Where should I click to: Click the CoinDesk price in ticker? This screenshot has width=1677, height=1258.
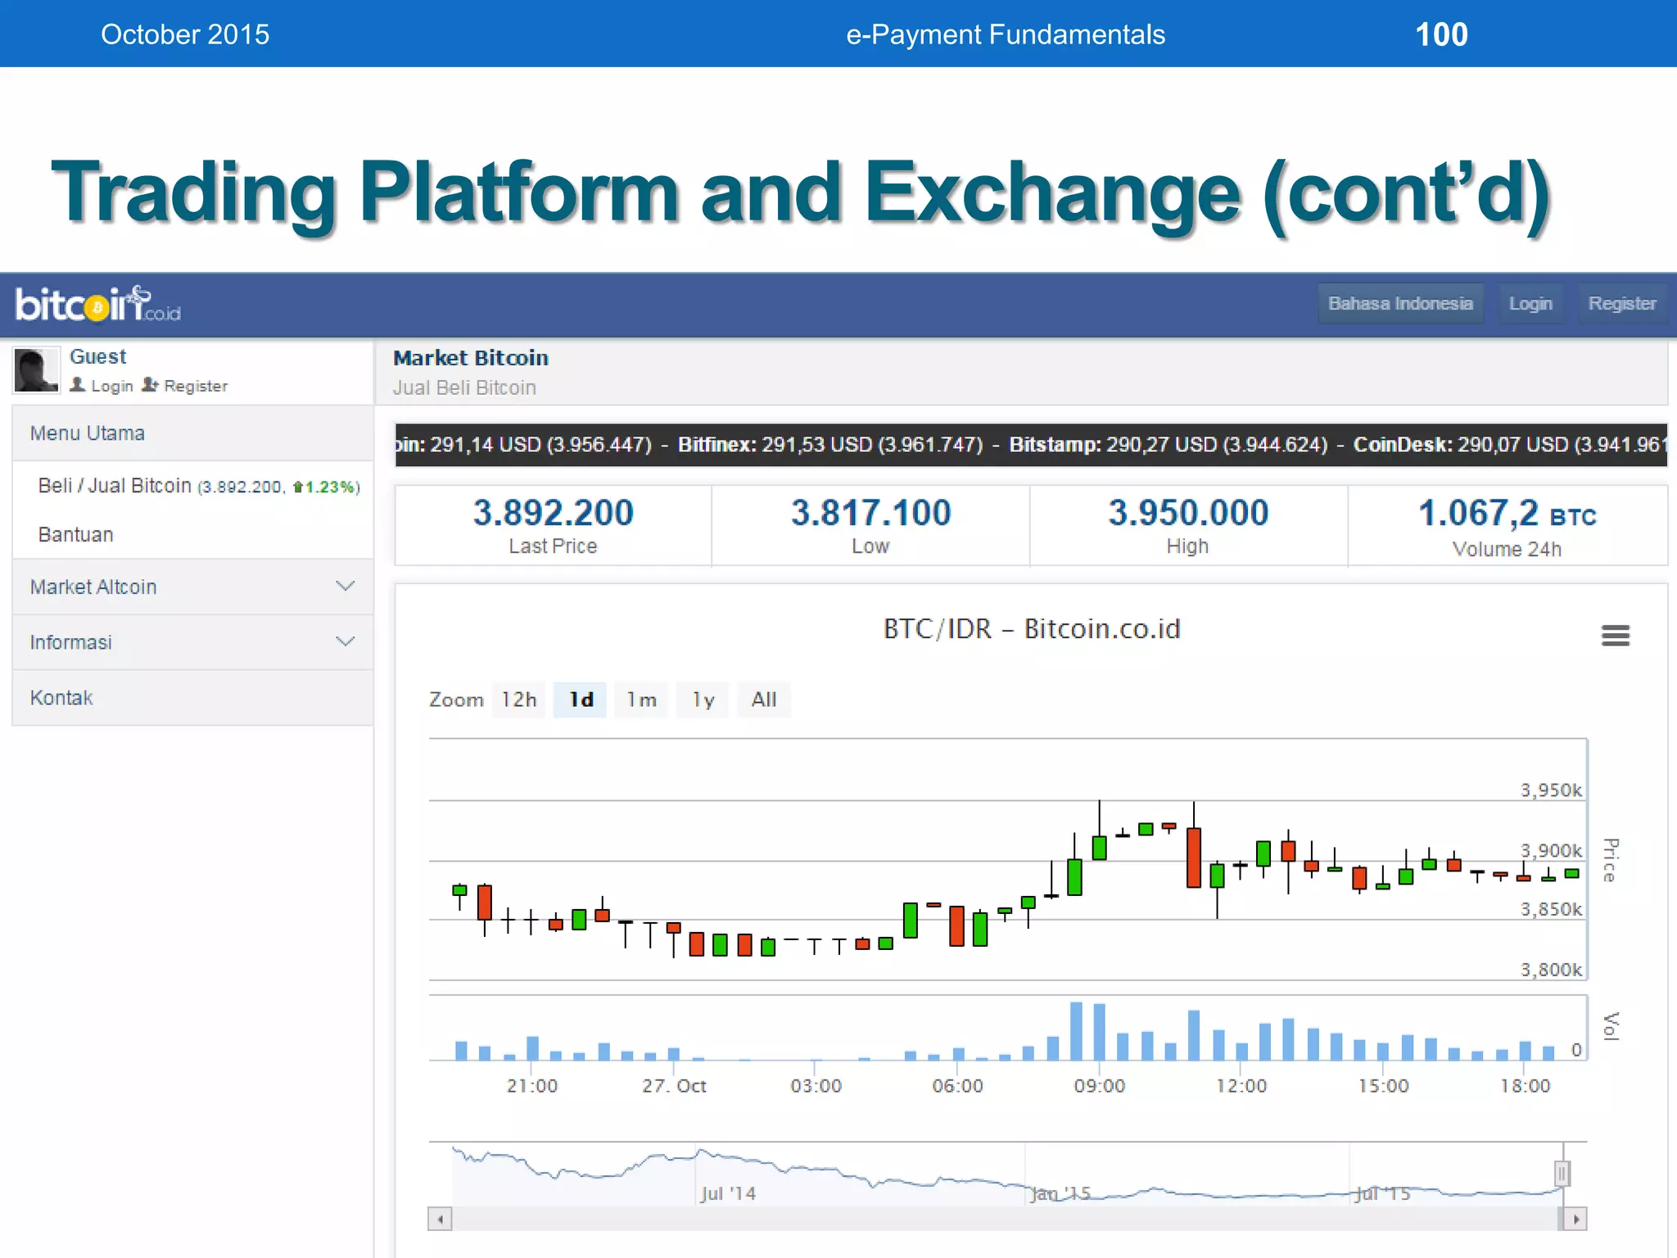(1509, 445)
